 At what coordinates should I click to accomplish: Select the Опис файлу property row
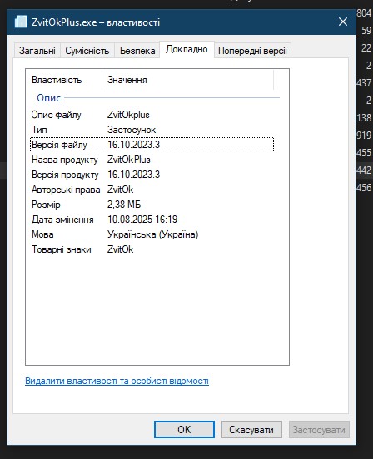click(152, 115)
